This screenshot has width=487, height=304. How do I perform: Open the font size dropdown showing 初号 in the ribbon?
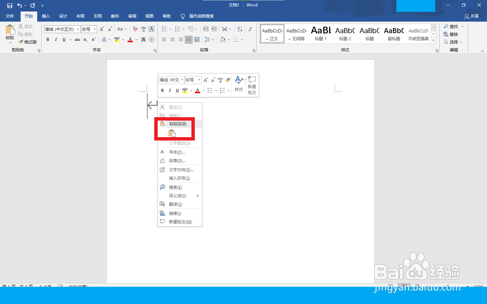coord(95,29)
